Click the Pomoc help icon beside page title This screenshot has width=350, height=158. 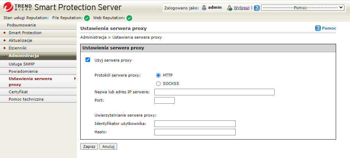318,28
